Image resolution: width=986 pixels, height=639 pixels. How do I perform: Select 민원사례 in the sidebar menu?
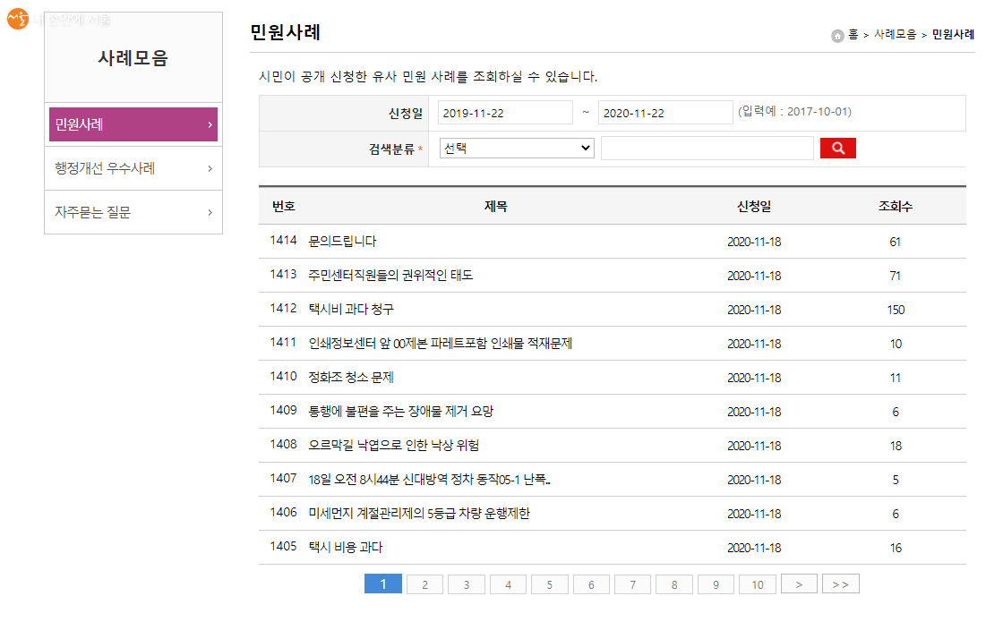pos(133,124)
